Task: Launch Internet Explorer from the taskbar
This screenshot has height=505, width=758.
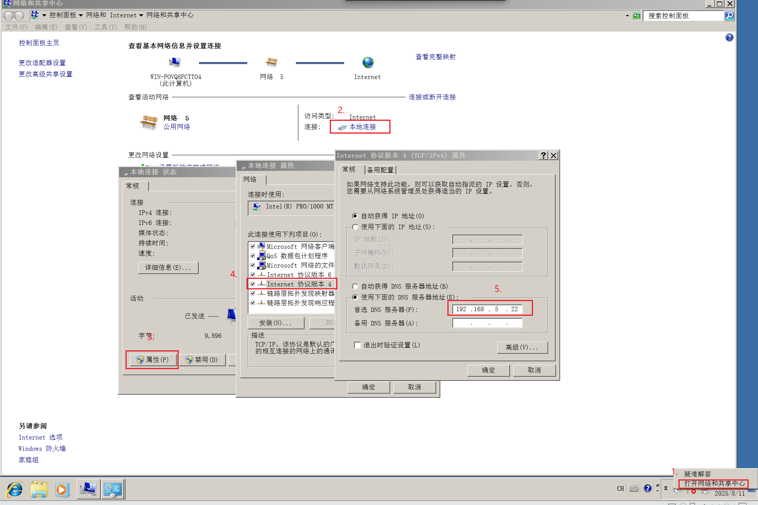Action: click(14, 489)
